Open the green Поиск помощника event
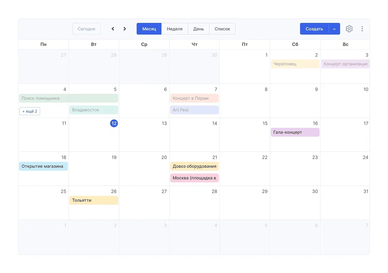Screen dimensions: 388x273 [69, 98]
